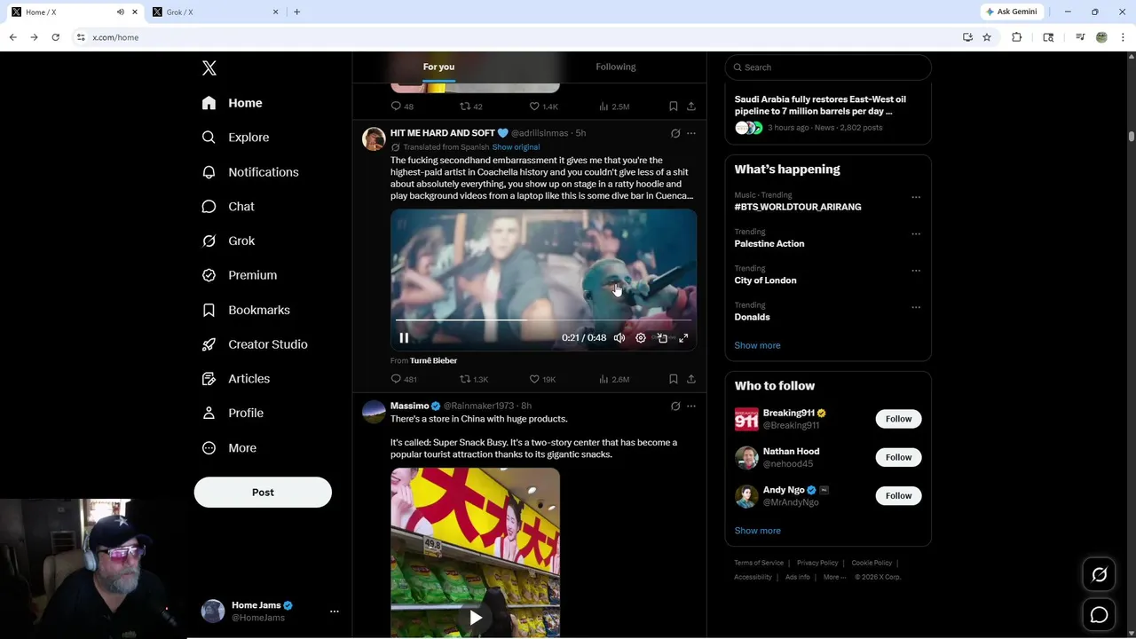Open the Home navigation item
This screenshot has width=1136, height=639.
click(x=233, y=103)
